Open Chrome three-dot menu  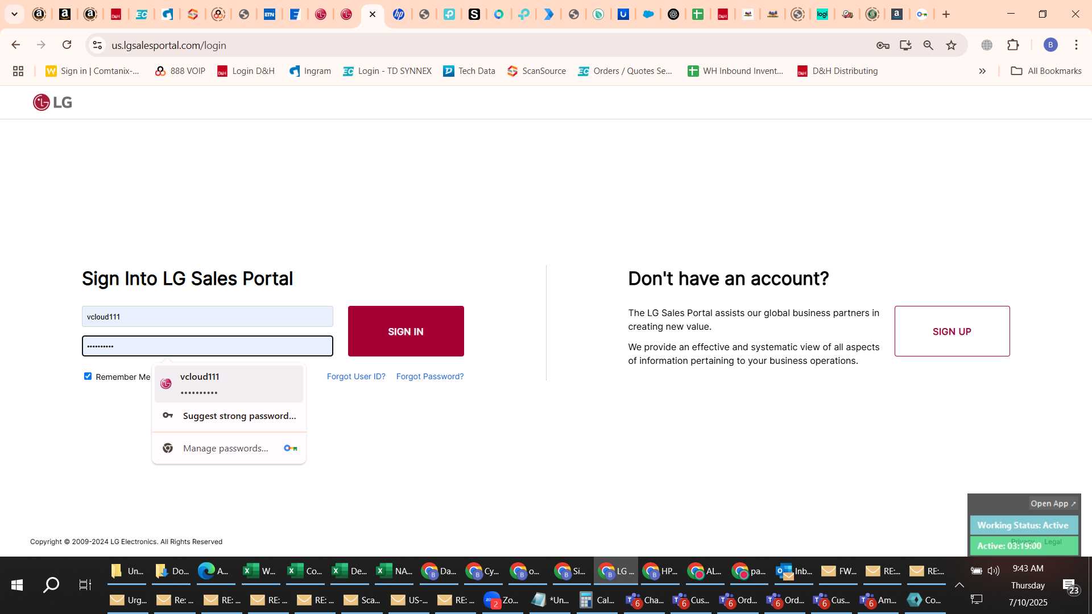point(1076,45)
